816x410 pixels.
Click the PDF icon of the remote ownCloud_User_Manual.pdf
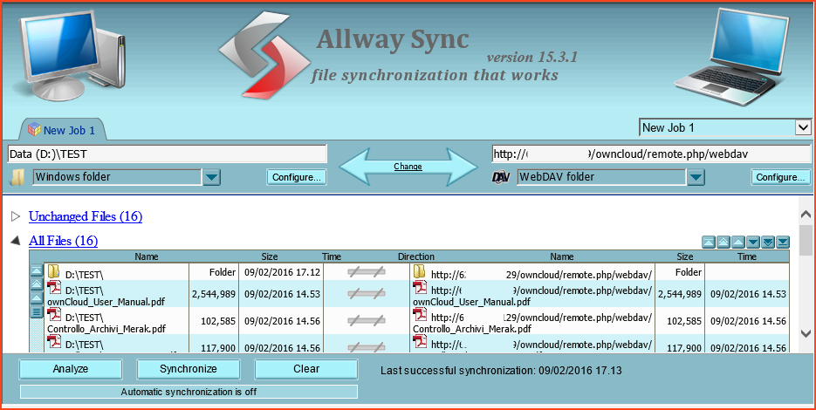pyautogui.click(x=420, y=288)
